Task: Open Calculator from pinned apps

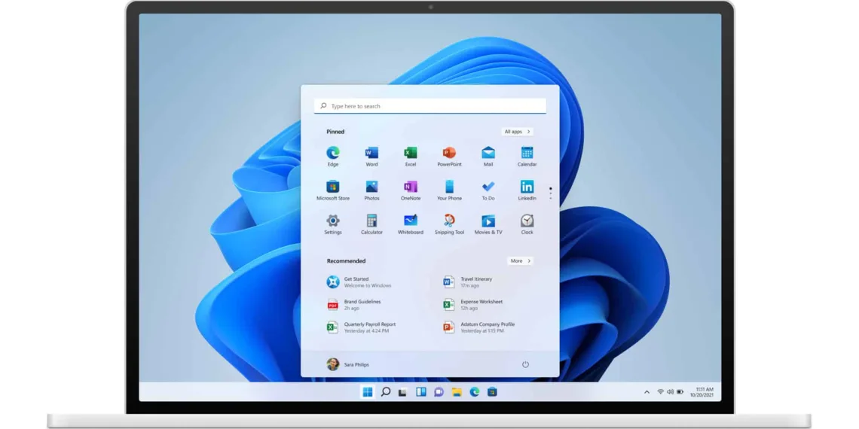Action: [x=371, y=221]
